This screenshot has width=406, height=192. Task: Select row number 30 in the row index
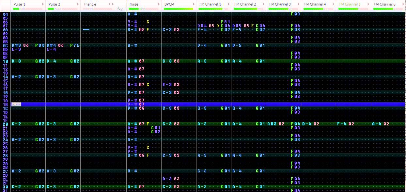click(x=5, y=186)
